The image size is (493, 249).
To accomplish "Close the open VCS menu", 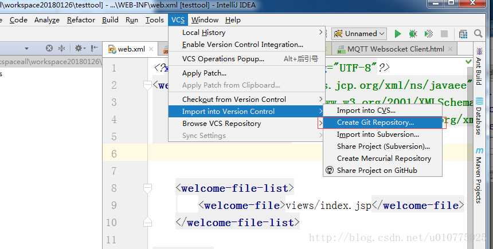I will point(178,20).
